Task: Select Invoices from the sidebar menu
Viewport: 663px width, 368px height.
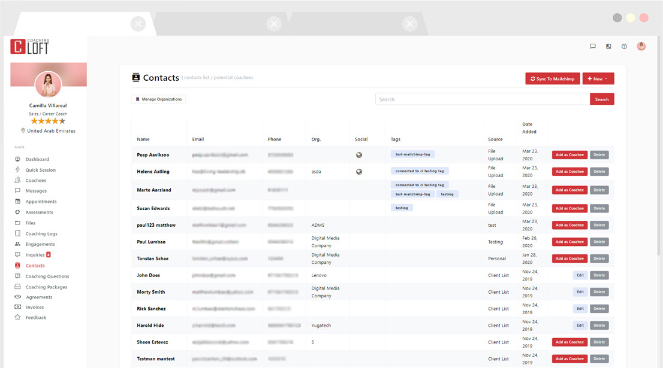Action: pos(35,307)
